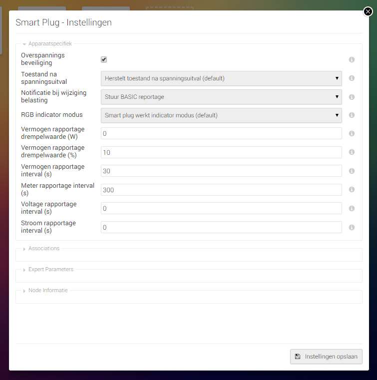Click info icon for Stroom rapportage interval
Viewport: 377px width, 380px height.
click(352, 227)
